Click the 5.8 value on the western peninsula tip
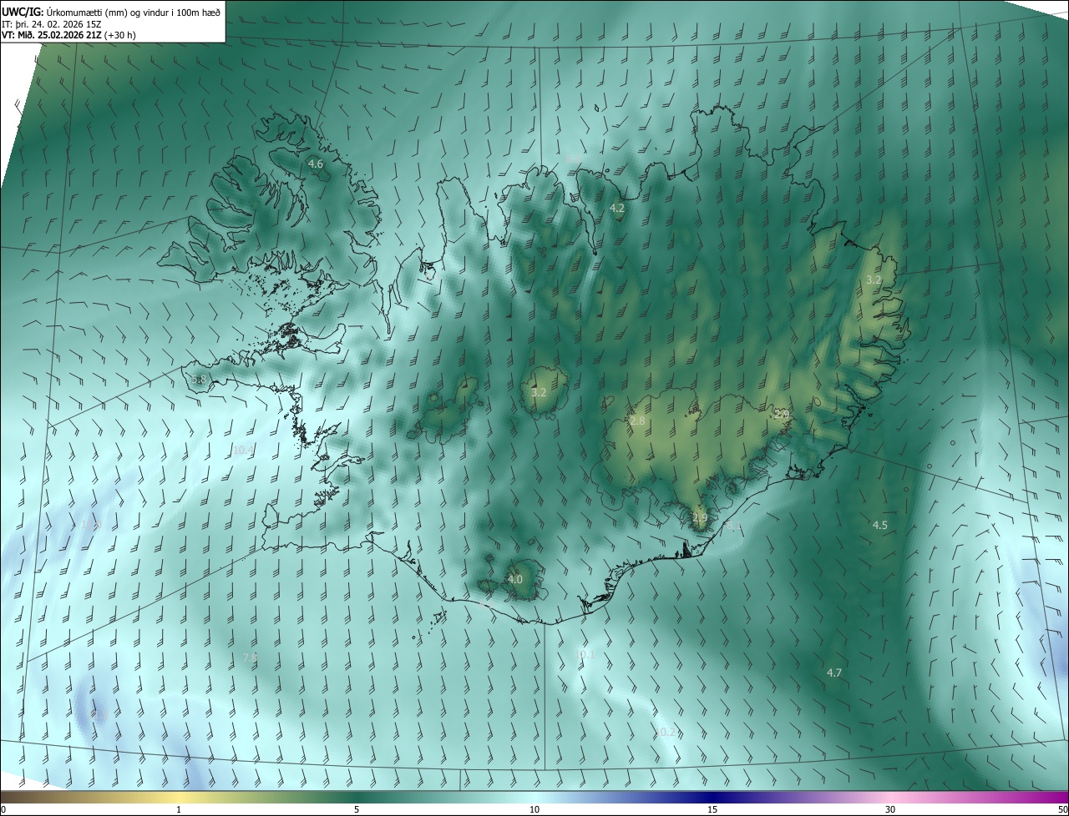This screenshot has height=816, width=1069. 199,380
